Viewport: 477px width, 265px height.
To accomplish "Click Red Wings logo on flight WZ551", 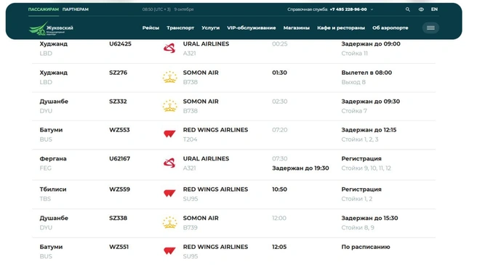I will [x=169, y=250].
